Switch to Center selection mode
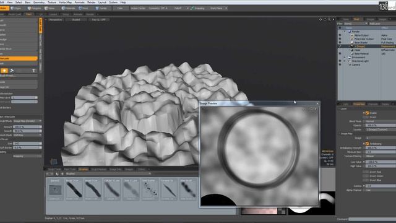Viewport: 396px width, 223px height. click(x=101, y=8)
